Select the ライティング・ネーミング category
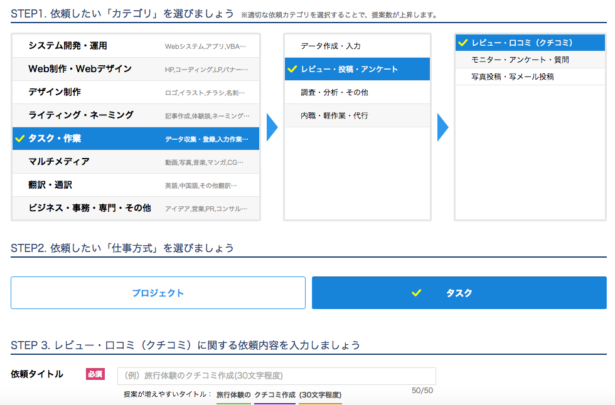The image size is (615, 405). 136,115
